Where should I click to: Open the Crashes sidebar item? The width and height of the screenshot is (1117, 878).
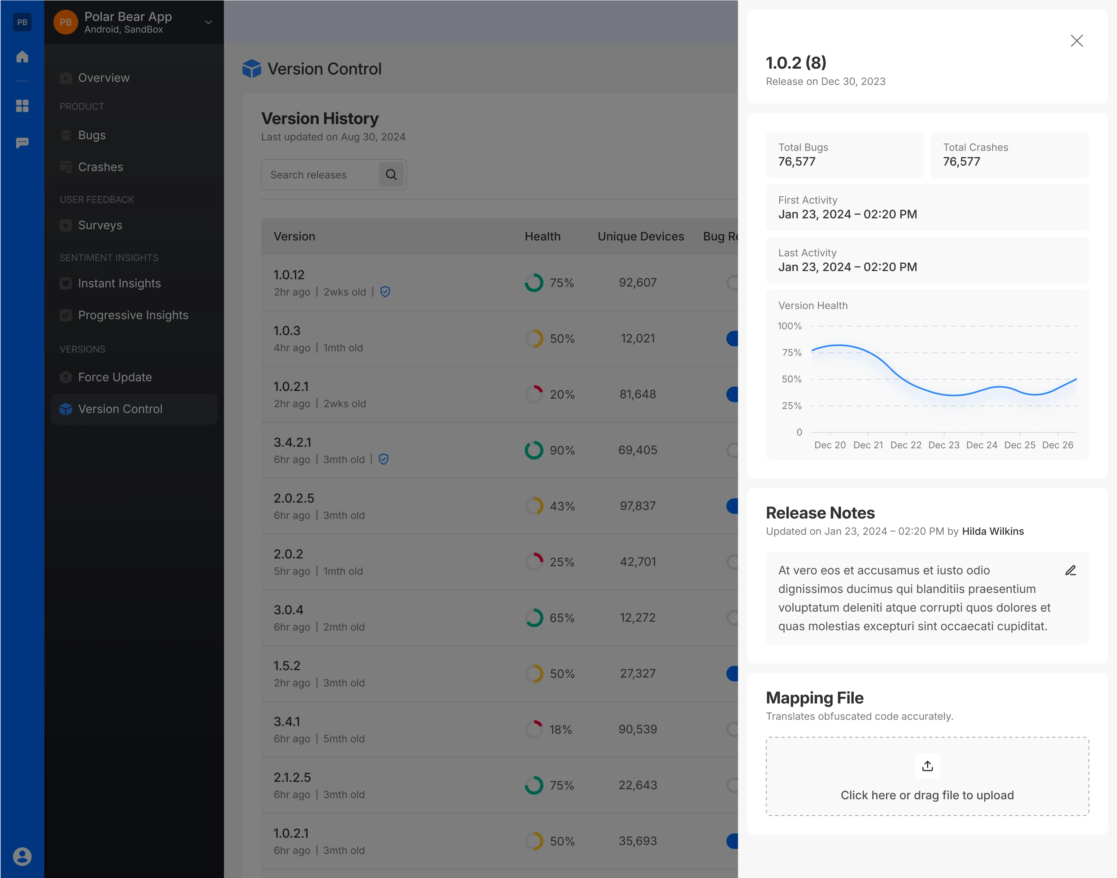(x=101, y=167)
